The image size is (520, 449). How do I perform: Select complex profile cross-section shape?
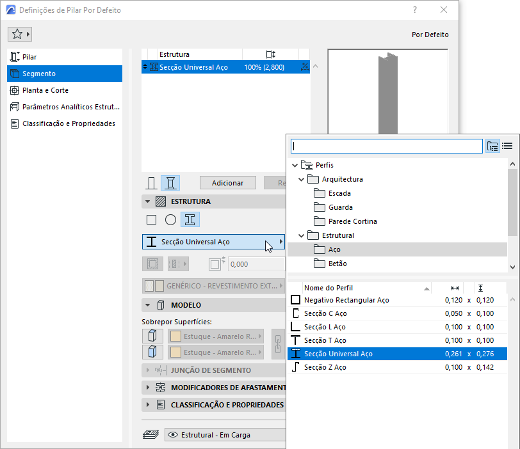point(190,219)
